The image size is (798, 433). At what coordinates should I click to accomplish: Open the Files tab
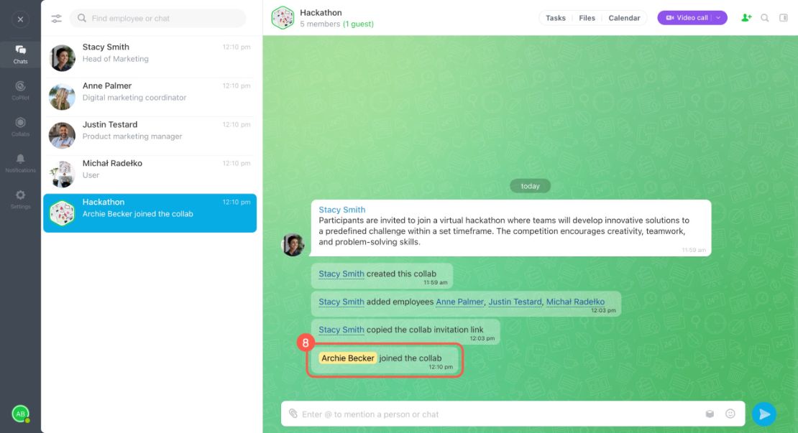[587, 18]
